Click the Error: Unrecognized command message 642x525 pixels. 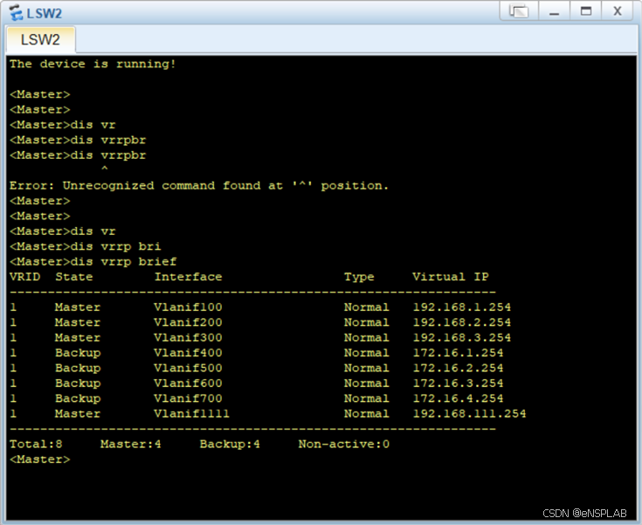(198, 185)
